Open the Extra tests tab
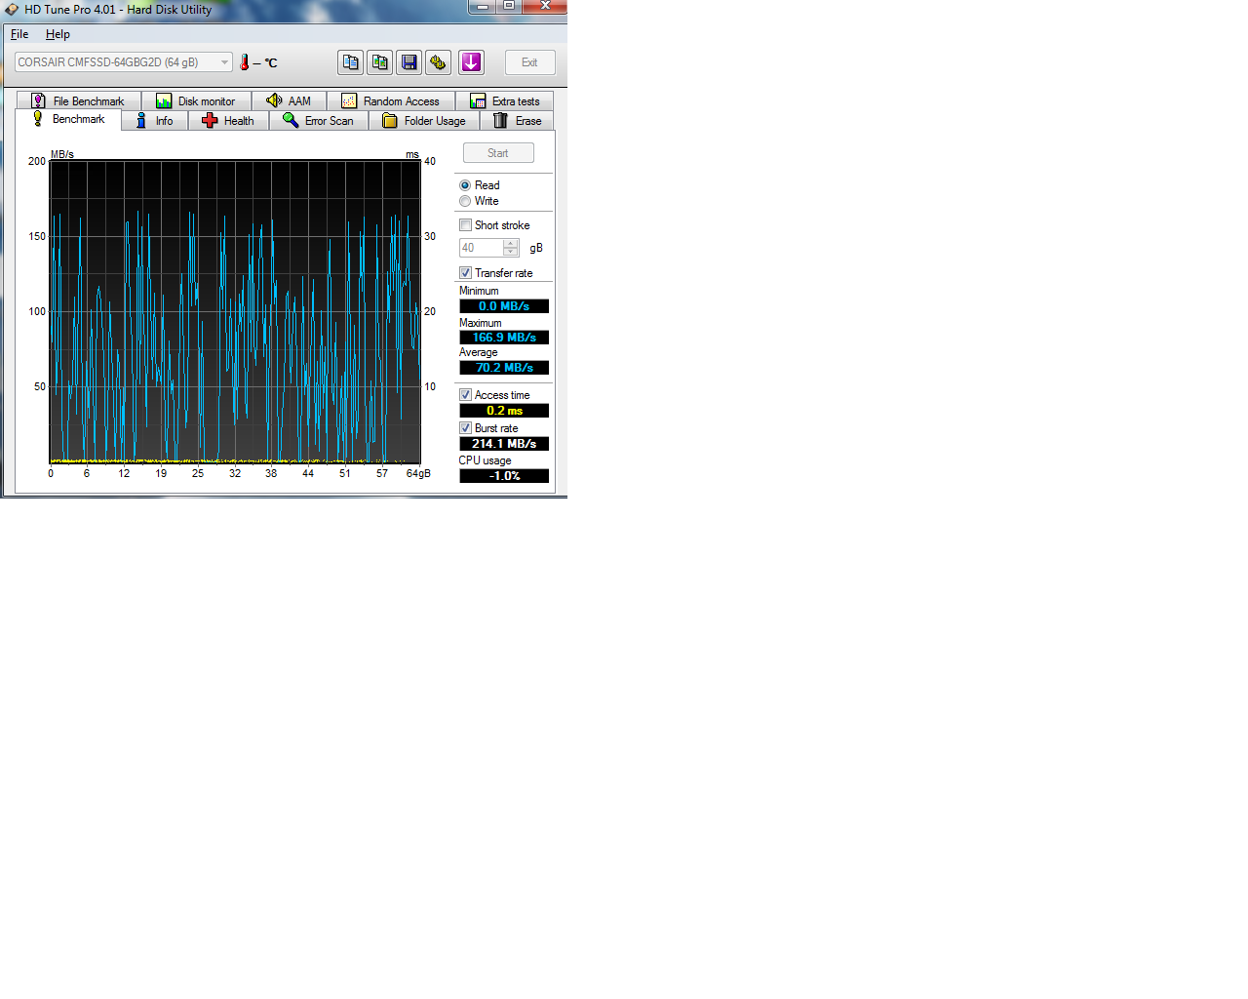1248x999 pixels. (504, 100)
